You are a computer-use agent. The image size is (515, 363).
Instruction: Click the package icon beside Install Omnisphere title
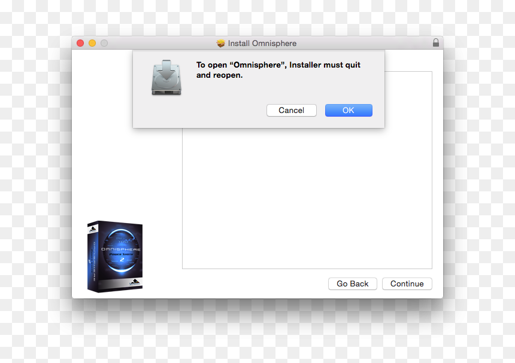click(x=221, y=43)
